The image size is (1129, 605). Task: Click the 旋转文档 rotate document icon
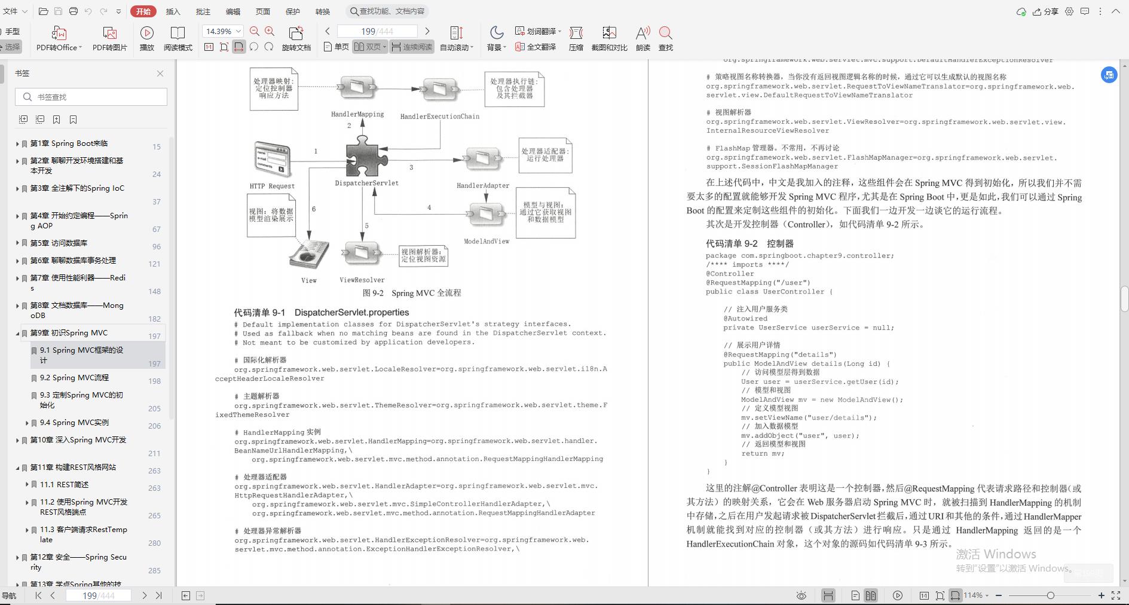click(296, 33)
